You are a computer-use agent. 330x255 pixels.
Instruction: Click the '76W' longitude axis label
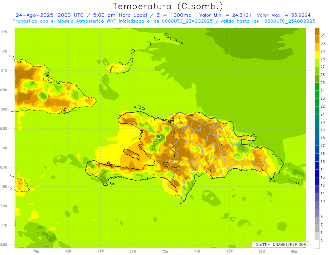36,251
